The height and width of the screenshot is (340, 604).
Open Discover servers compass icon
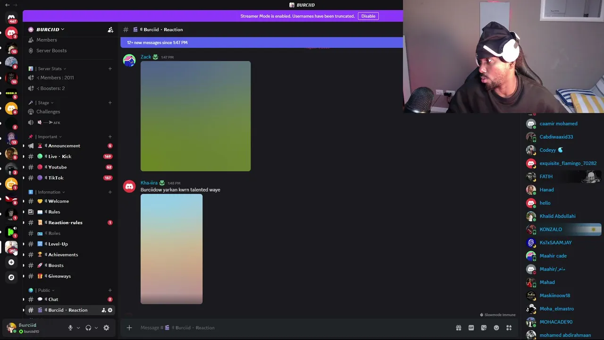(x=11, y=277)
